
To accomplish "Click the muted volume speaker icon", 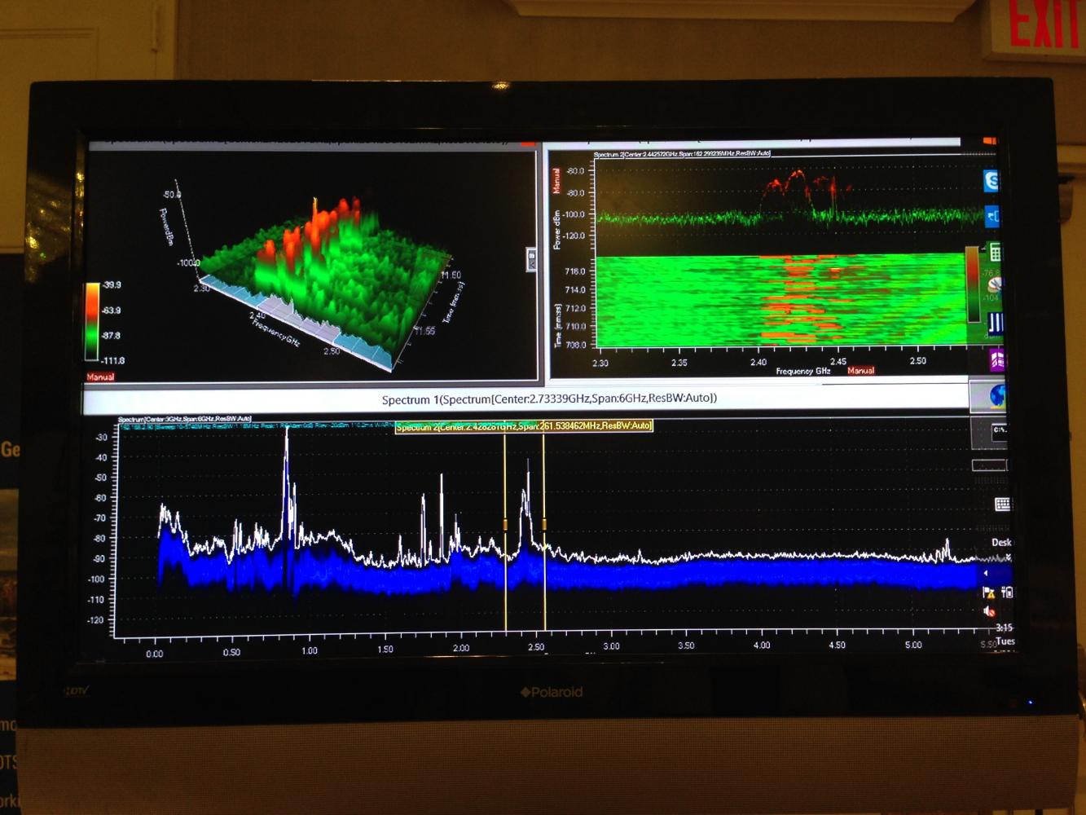I will [x=989, y=611].
